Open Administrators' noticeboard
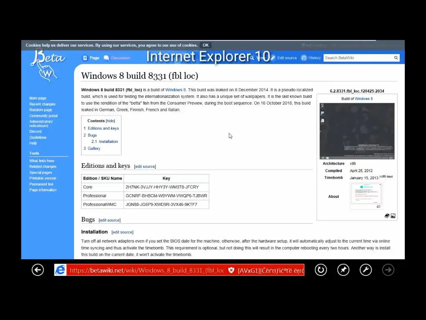The height and width of the screenshot is (320, 426). [41, 123]
